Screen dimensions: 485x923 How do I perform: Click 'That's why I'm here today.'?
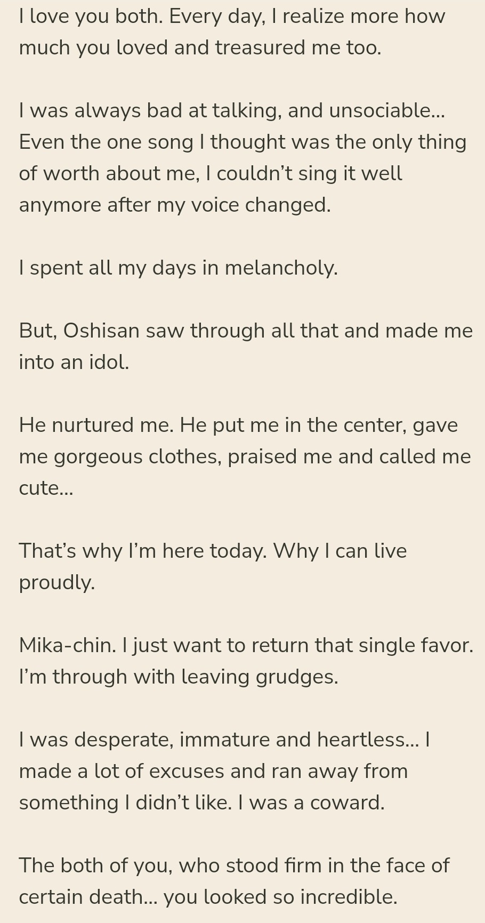pos(143,551)
